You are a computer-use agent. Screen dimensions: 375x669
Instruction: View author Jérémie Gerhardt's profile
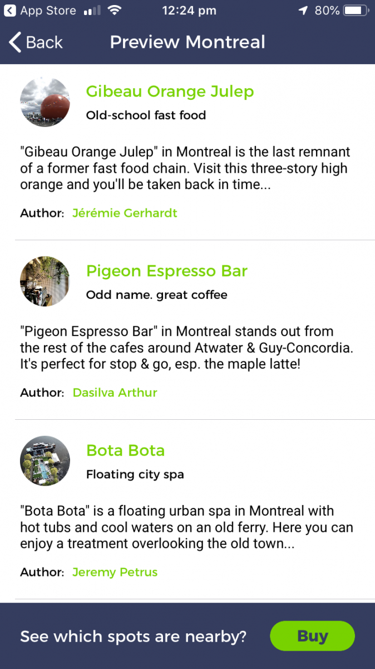click(x=125, y=213)
